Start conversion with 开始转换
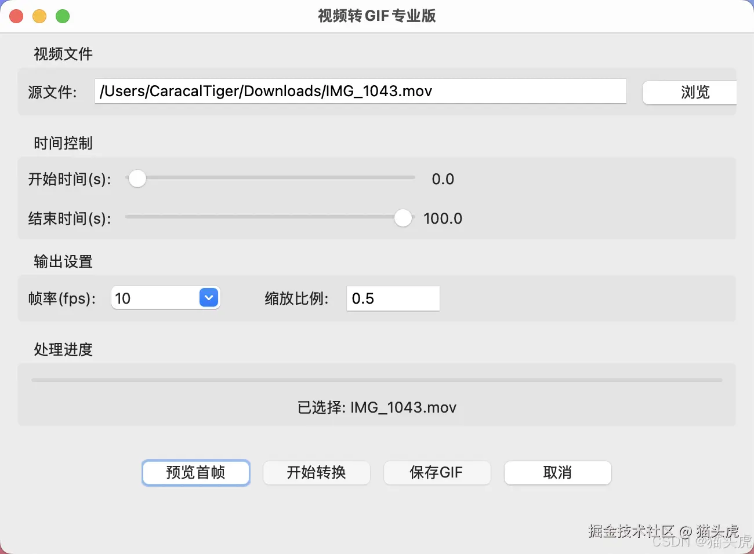 pos(316,473)
